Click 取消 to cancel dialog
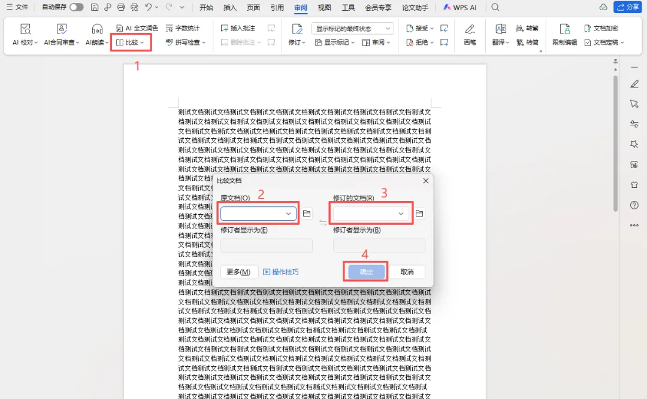 click(x=407, y=272)
